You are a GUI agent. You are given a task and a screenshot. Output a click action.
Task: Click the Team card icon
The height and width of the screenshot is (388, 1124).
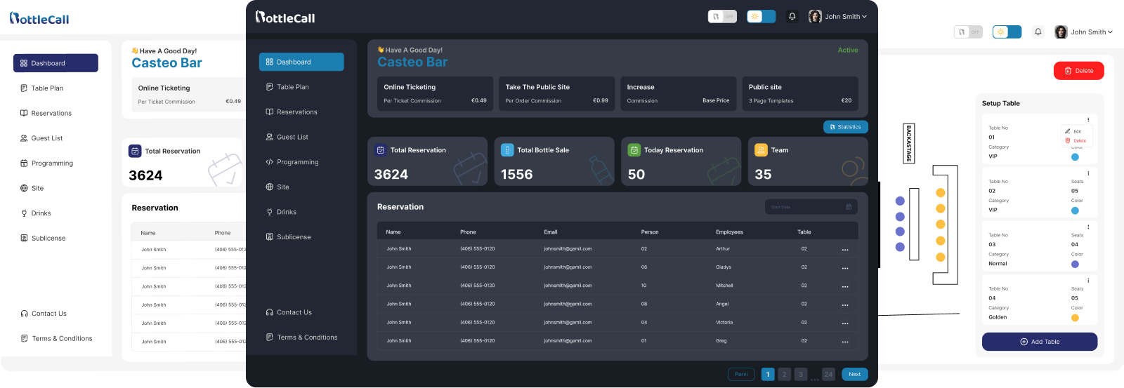pyautogui.click(x=761, y=150)
